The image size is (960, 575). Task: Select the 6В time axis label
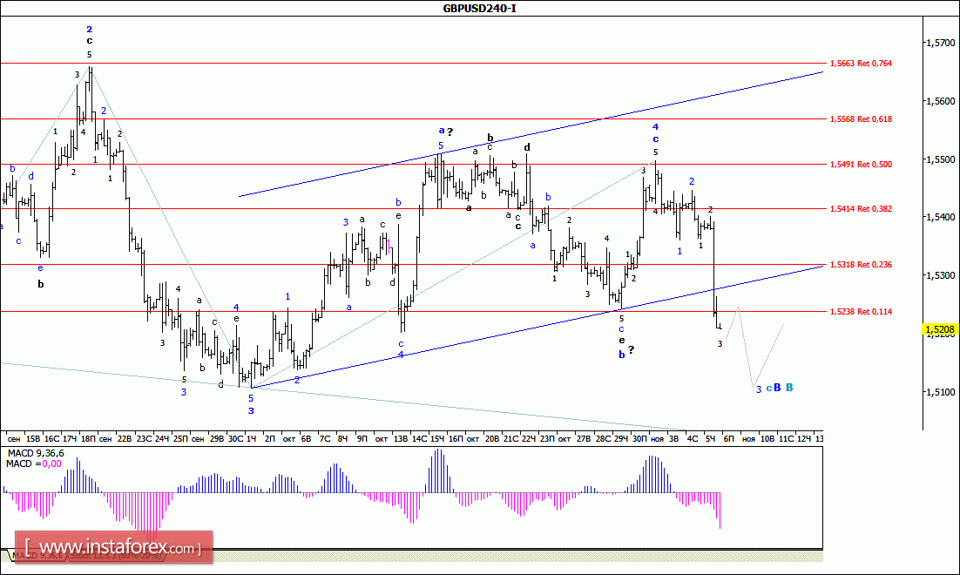306,438
